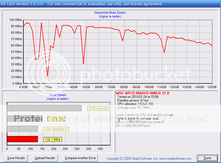This screenshot has width=221, height=163.
Task: Click the Done button
Action: 207,158
